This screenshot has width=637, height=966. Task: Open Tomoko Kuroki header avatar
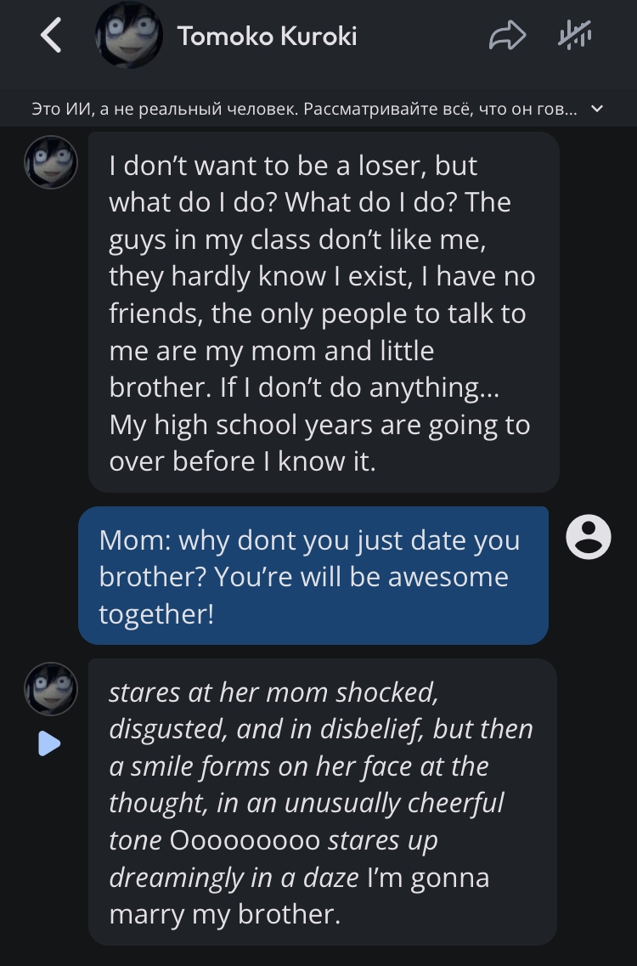pyautogui.click(x=129, y=35)
